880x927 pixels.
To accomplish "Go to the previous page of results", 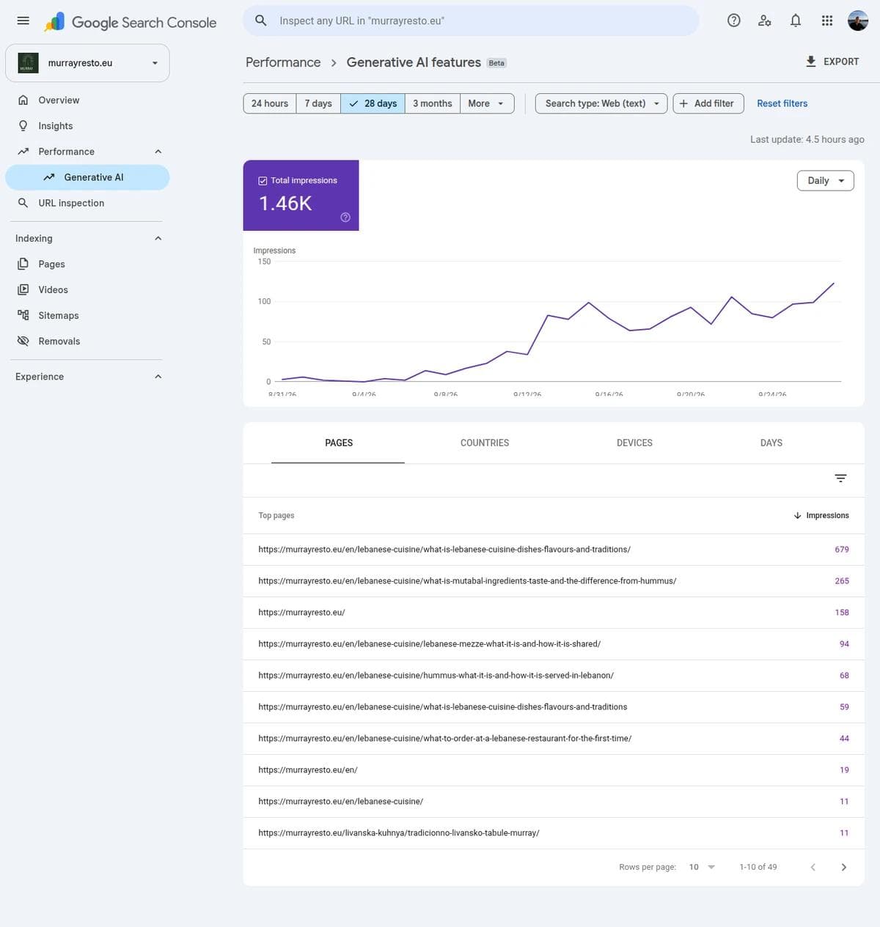I will point(813,867).
